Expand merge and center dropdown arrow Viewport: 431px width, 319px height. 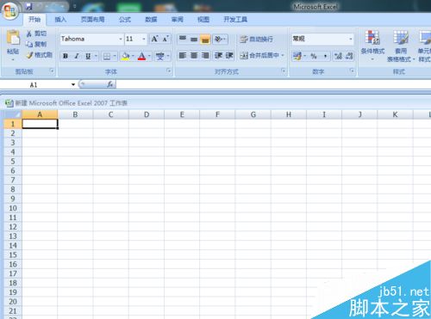(283, 55)
